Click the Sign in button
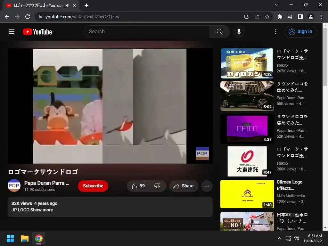Image resolution: width=328 pixels, height=246 pixels. [x=301, y=32]
